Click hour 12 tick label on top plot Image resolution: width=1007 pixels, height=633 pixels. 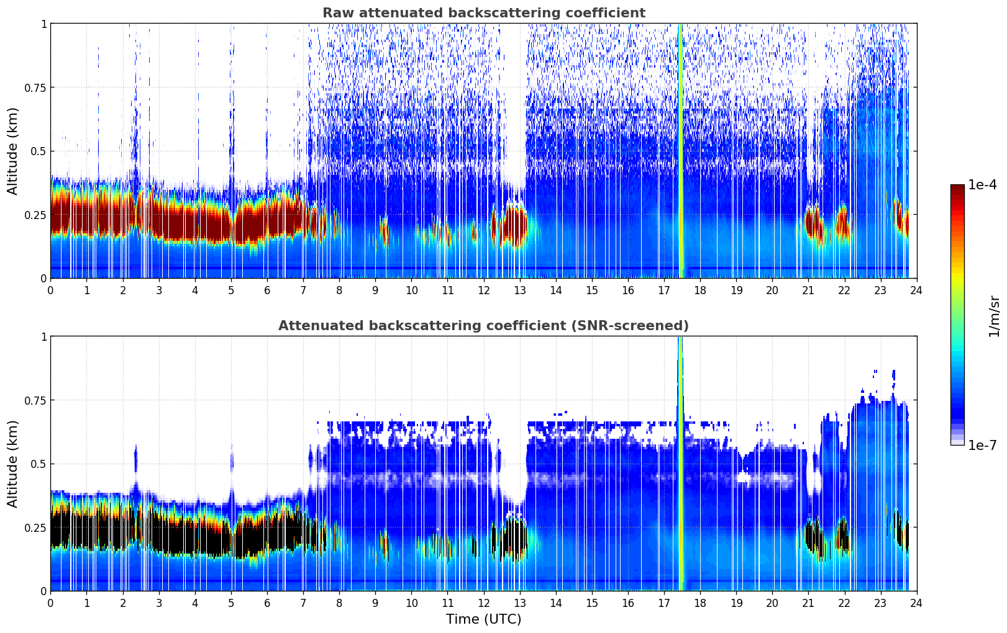click(483, 290)
